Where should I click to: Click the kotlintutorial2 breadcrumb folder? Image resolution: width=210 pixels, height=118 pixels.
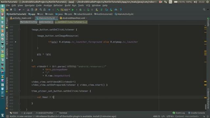click(x=104, y=14)
